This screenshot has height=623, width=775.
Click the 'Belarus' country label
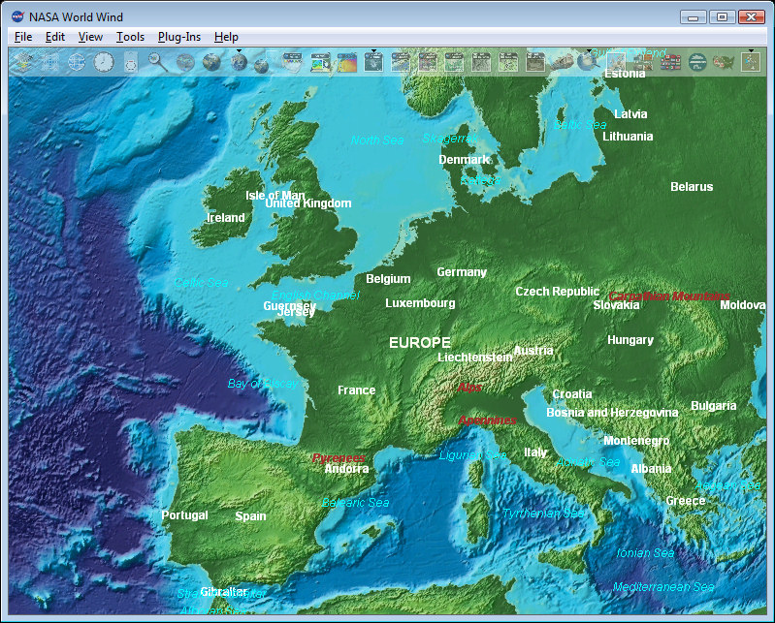tap(692, 187)
